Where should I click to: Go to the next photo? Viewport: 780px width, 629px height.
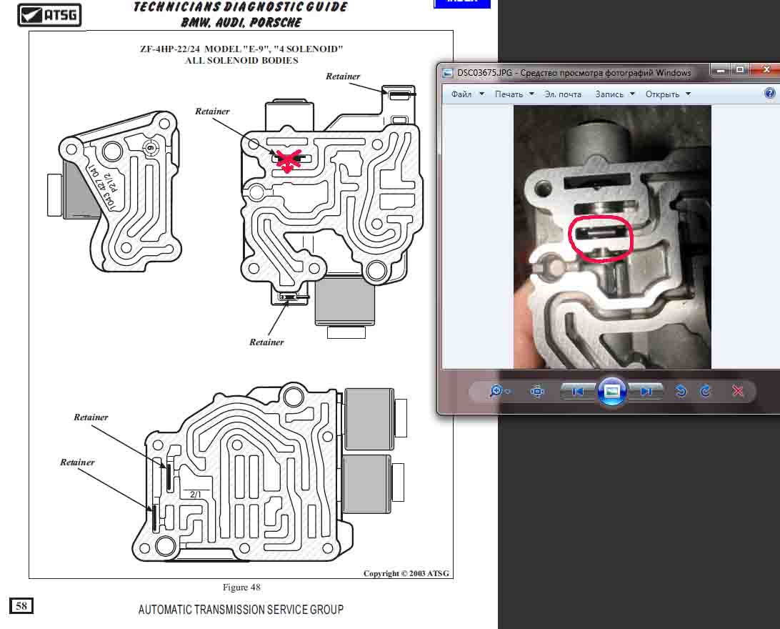[x=646, y=391]
